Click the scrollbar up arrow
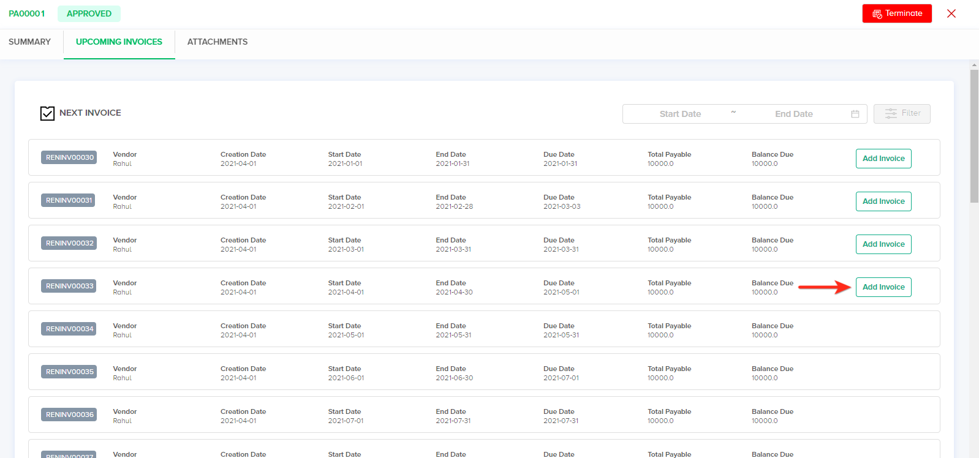The height and width of the screenshot is (458, 979). coord(974,64)
